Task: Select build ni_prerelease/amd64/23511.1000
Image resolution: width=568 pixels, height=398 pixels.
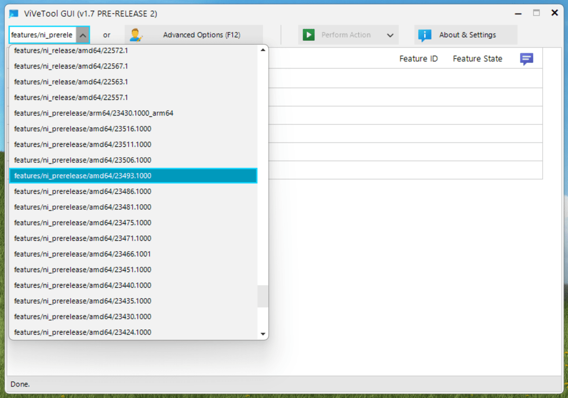Action: click(133, 144)
